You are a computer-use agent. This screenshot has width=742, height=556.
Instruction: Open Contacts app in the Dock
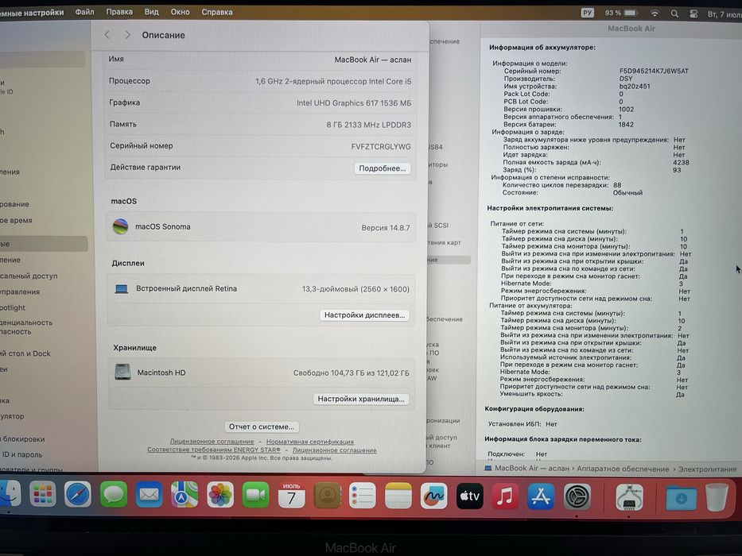(x=327, y=496)
